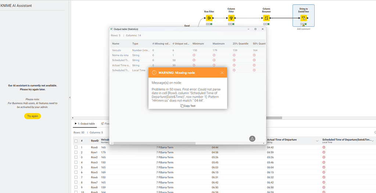Click the Maximum column header in Statistics

[x=219, y=44]
